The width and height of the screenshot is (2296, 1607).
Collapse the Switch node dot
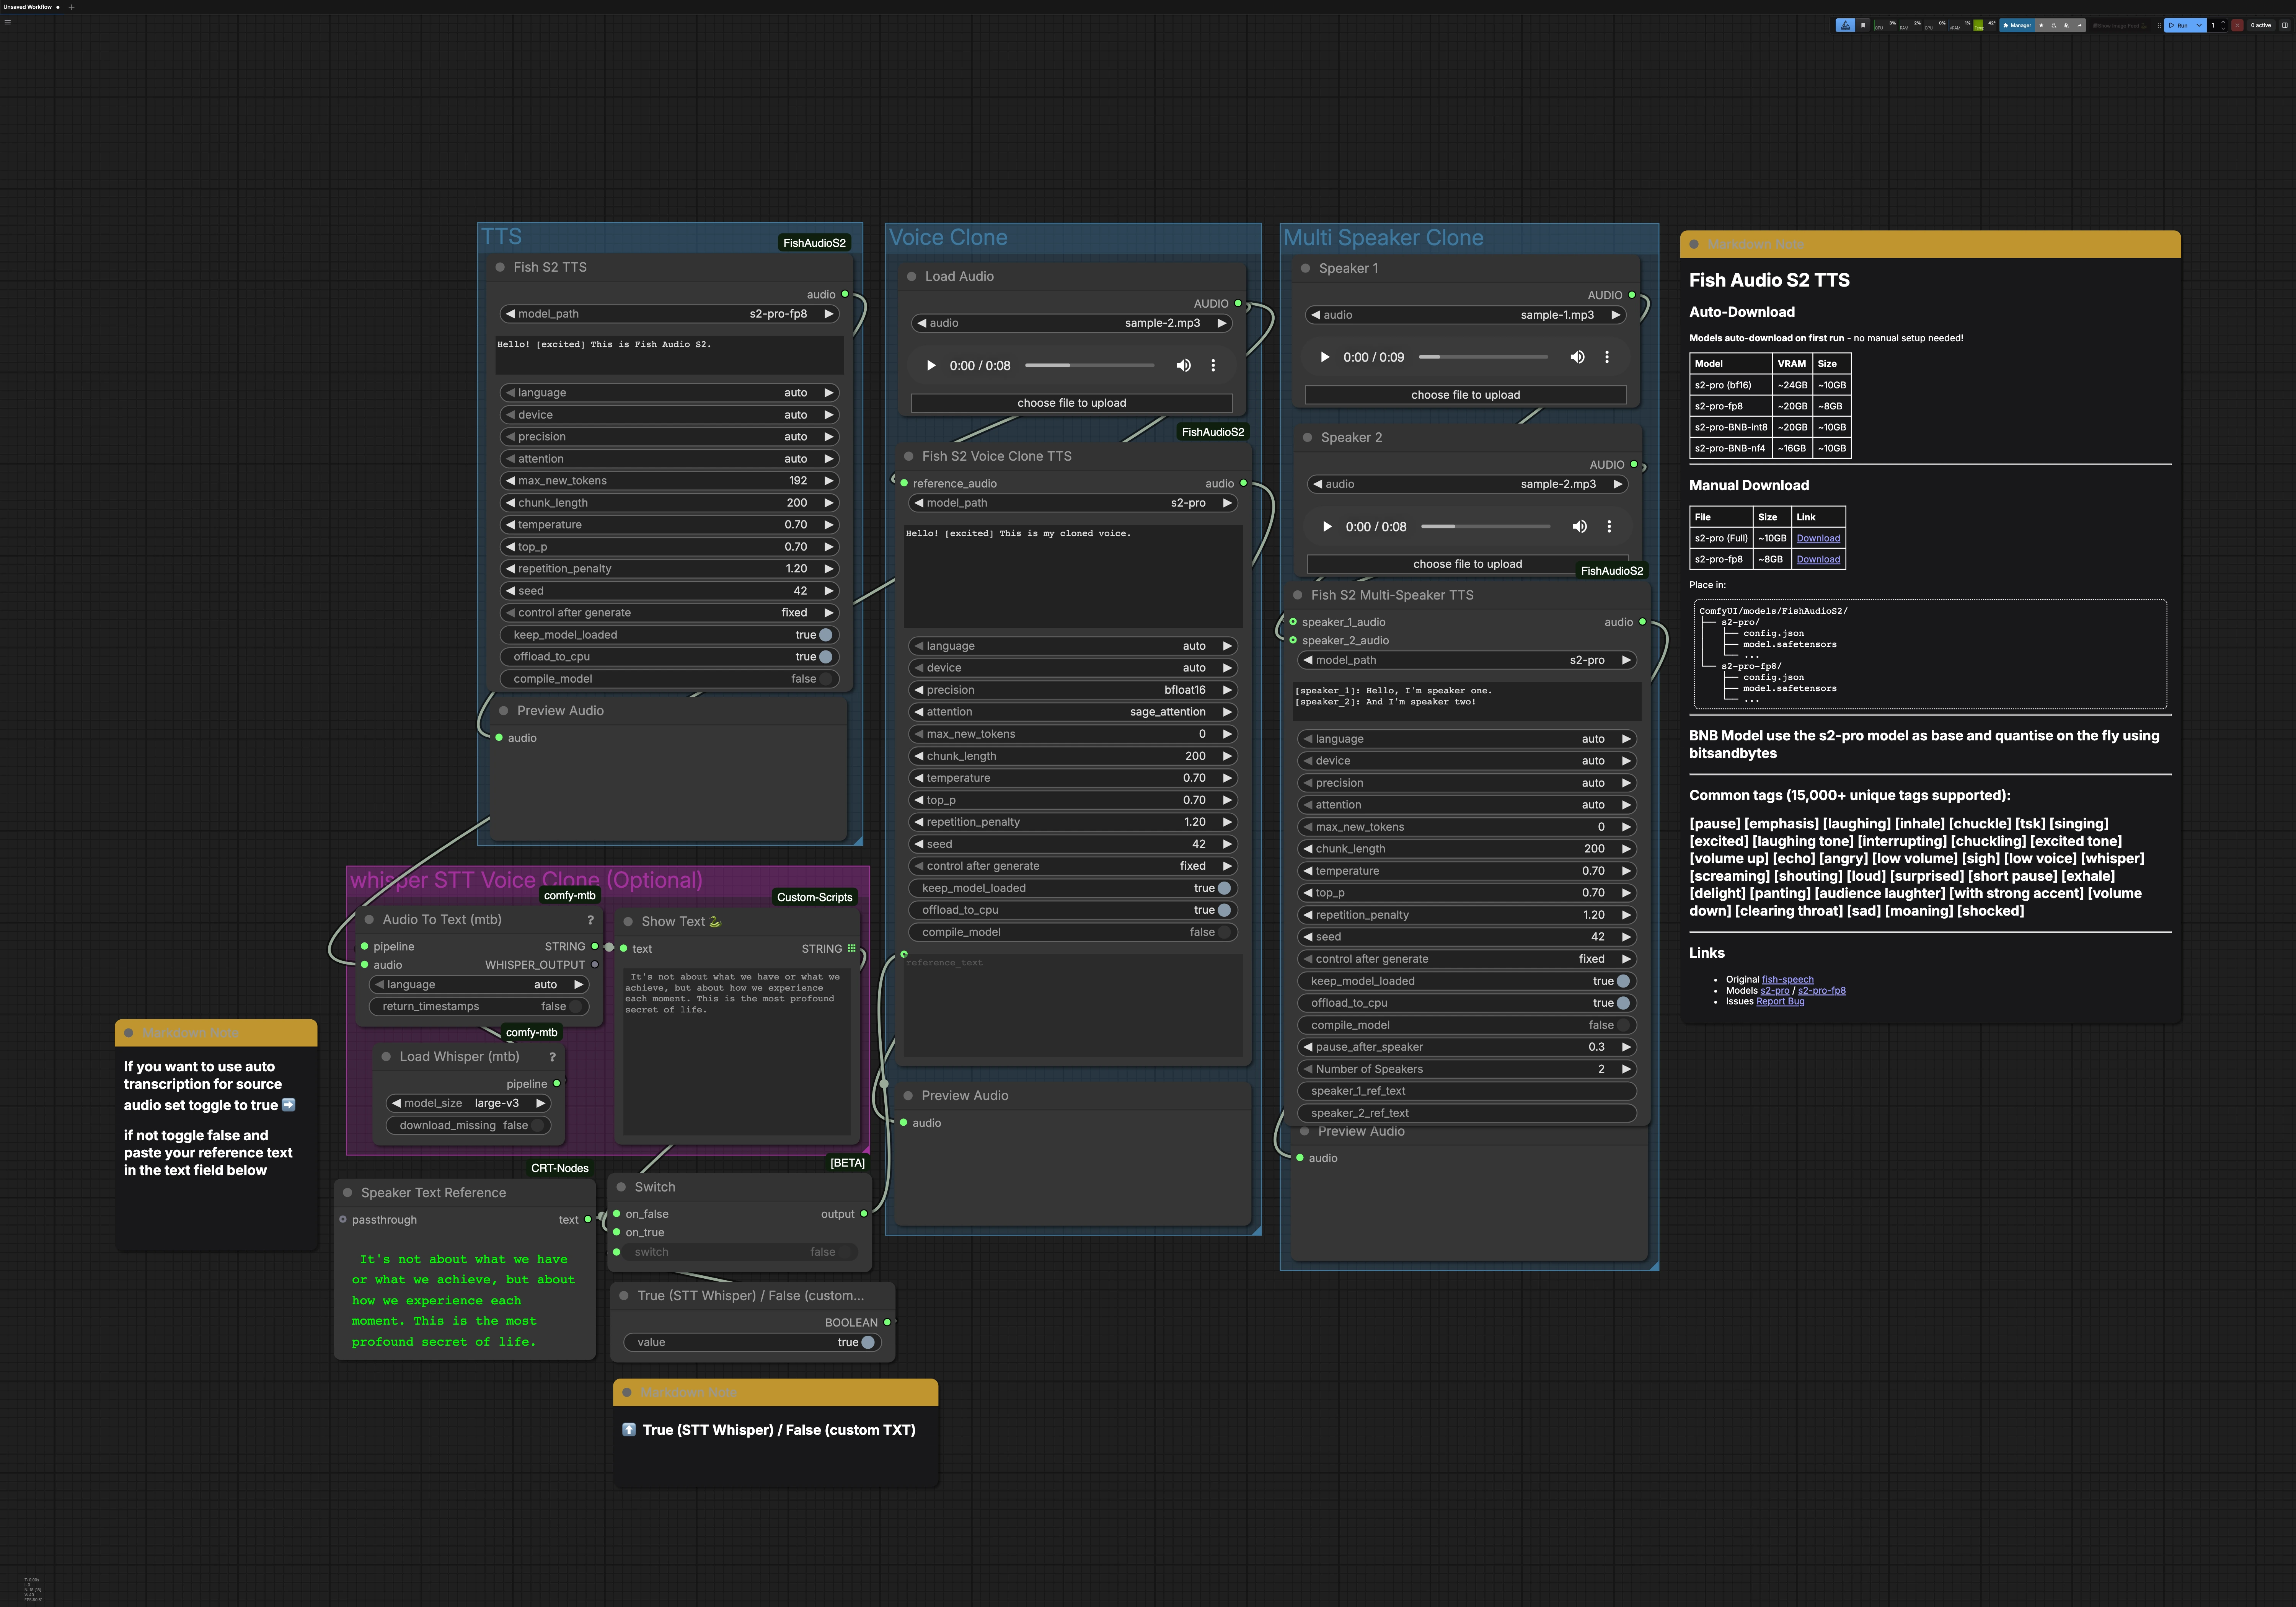(622, 1187)
